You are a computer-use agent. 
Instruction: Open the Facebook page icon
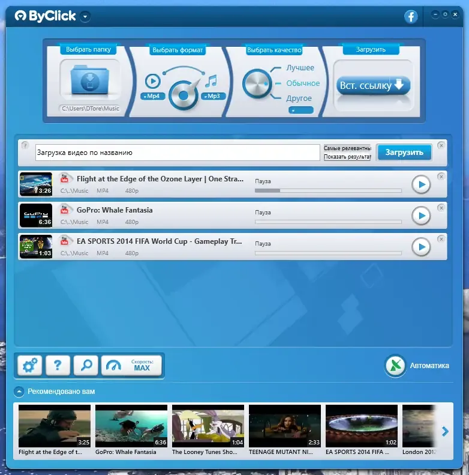[411, 16]
